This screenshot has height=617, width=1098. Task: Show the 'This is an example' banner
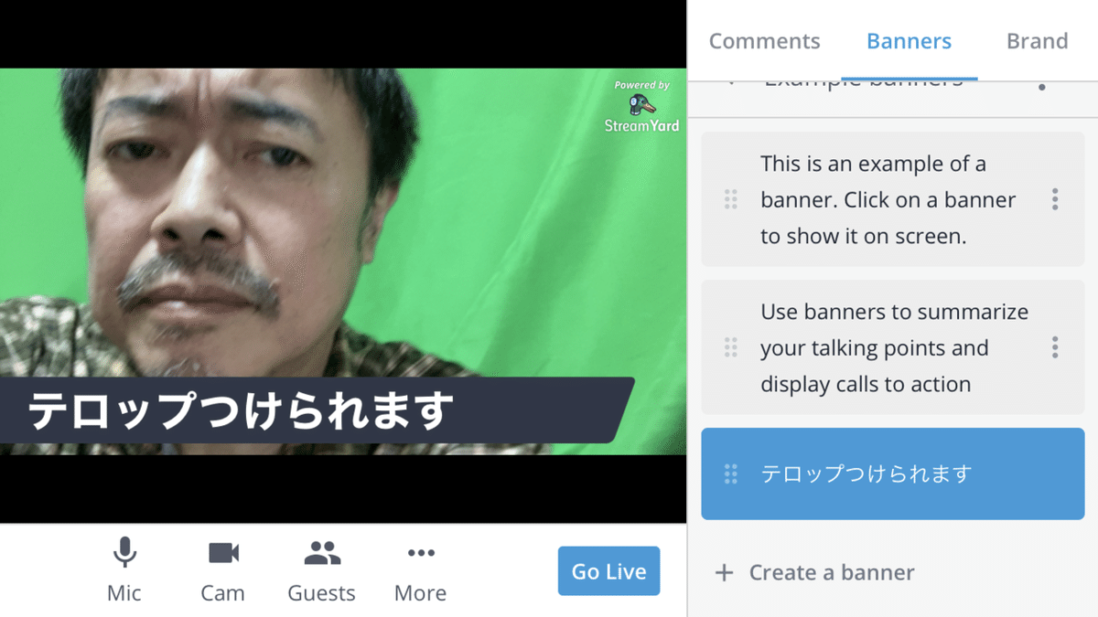893,199
